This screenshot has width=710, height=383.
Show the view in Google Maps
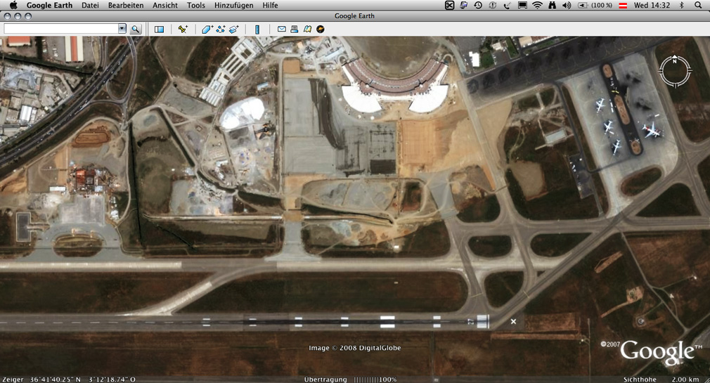(307, 29)
